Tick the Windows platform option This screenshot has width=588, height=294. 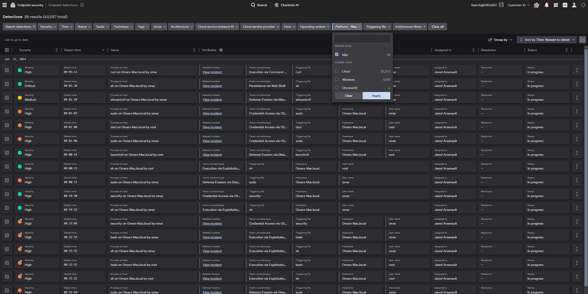pos(337,79)
